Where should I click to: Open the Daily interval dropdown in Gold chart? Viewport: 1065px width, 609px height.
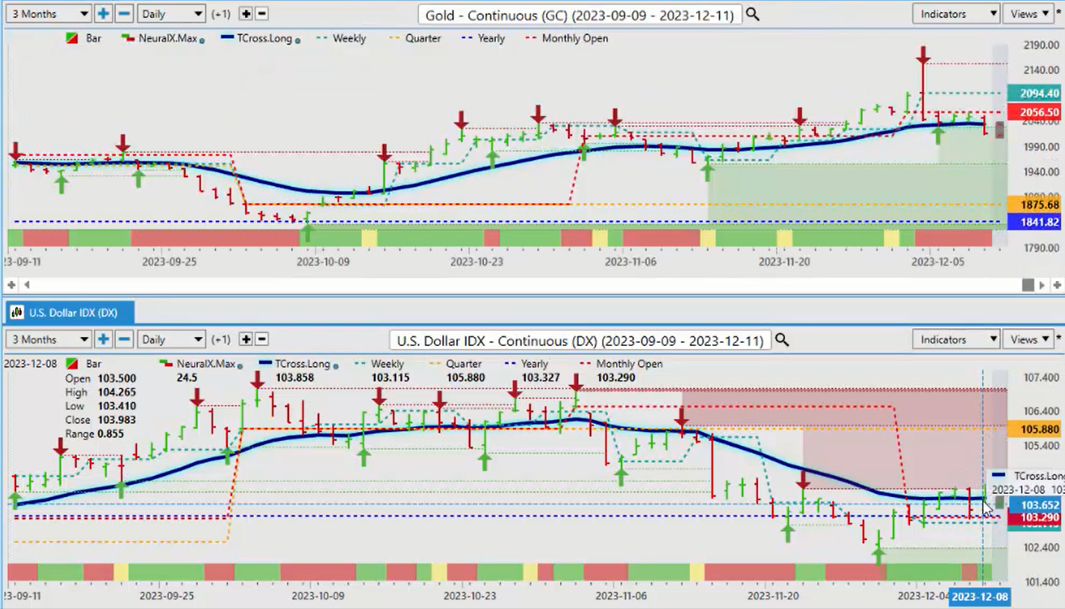coord(170,13)
